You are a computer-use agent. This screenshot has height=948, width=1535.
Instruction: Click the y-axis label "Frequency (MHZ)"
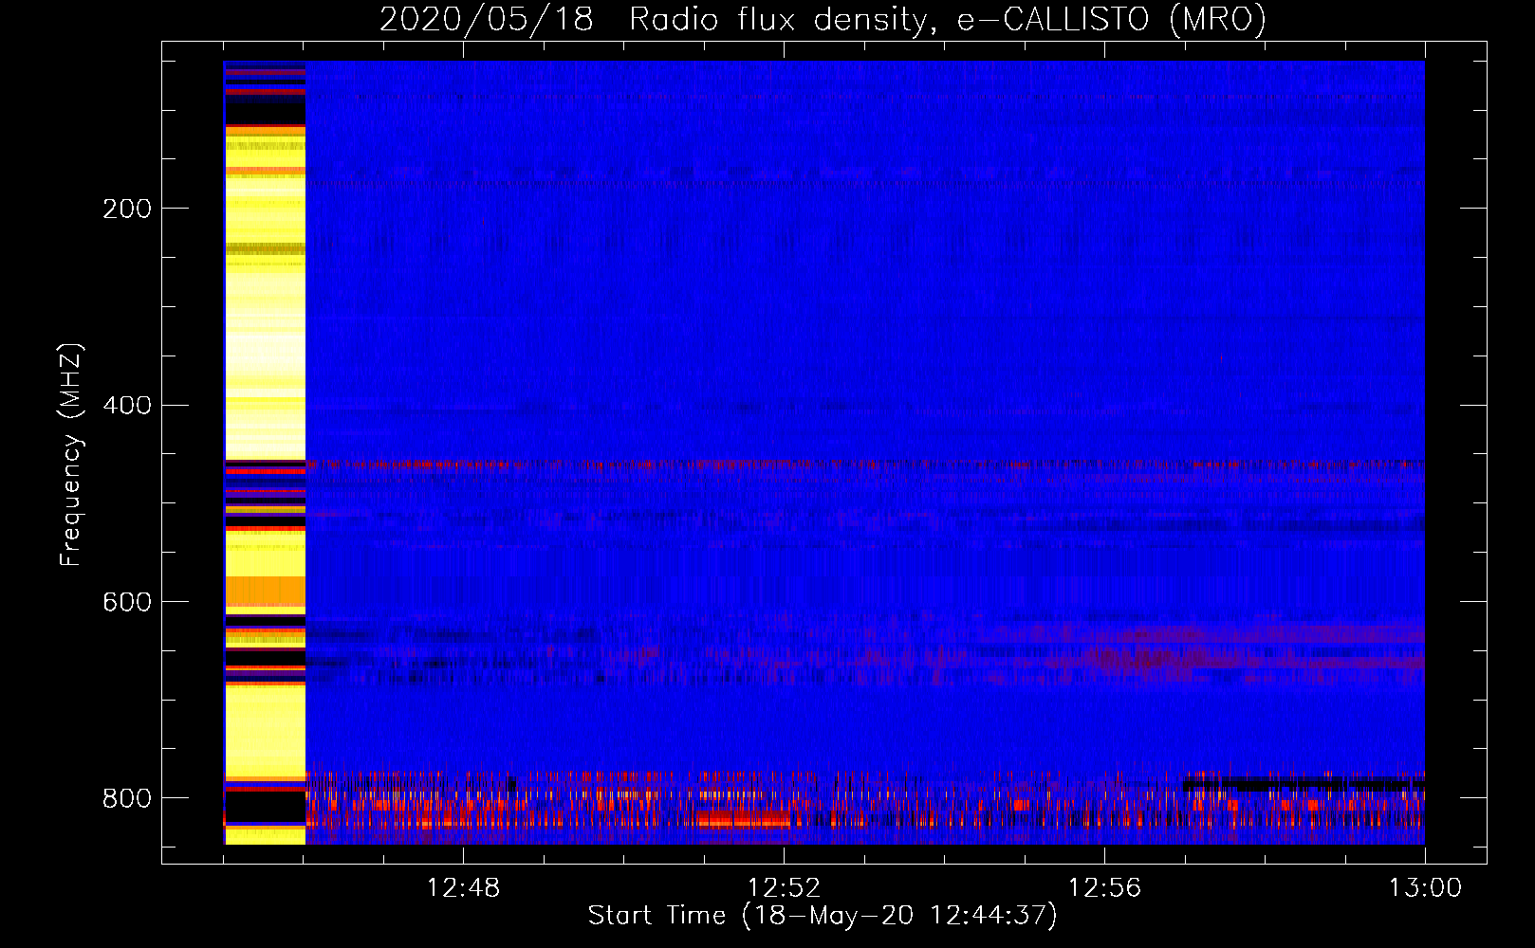click(x=71, y=454)
